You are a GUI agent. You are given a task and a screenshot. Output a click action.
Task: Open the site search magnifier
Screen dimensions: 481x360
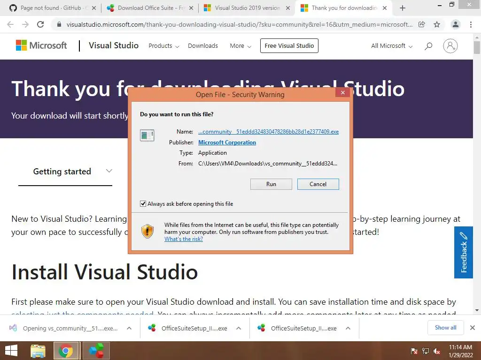pyautogui.click(x=428, y=46)
